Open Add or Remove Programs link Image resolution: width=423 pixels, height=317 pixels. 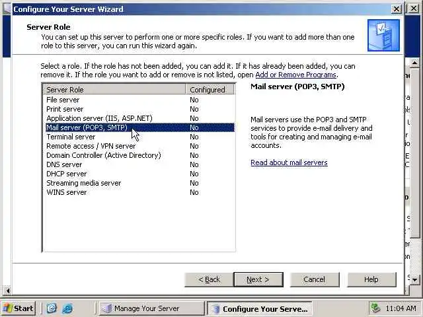pos(295,75)
